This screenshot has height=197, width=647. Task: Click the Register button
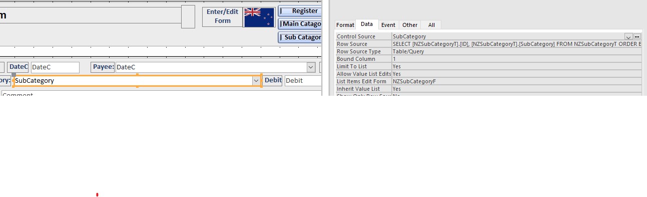coord(300,11)
